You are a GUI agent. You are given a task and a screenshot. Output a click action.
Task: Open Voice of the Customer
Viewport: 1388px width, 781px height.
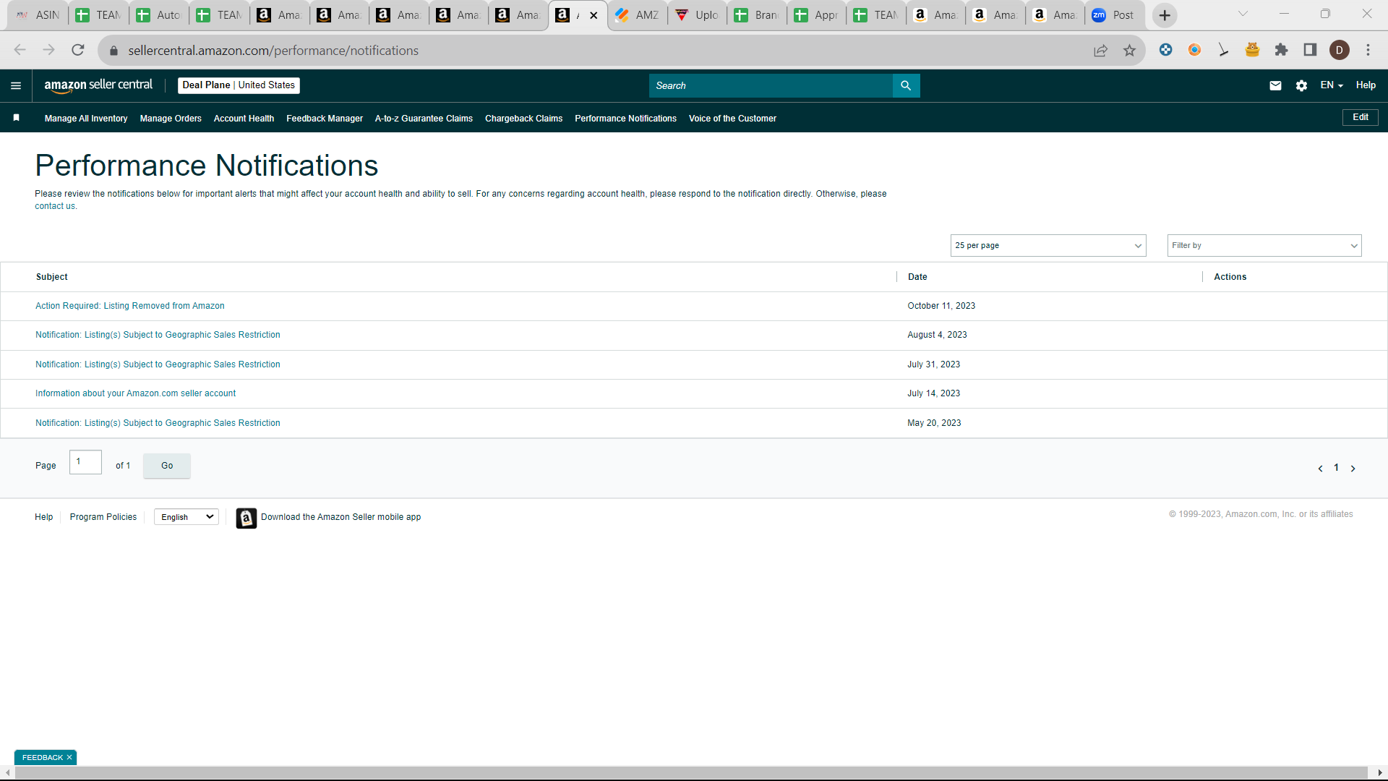(x=732, y=119)
